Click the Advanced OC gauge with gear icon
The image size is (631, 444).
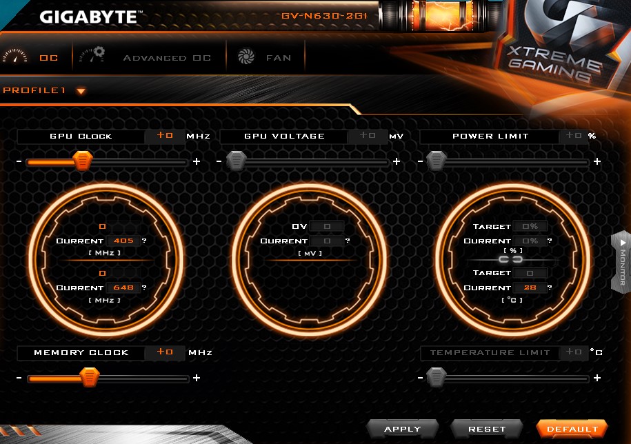92,54
